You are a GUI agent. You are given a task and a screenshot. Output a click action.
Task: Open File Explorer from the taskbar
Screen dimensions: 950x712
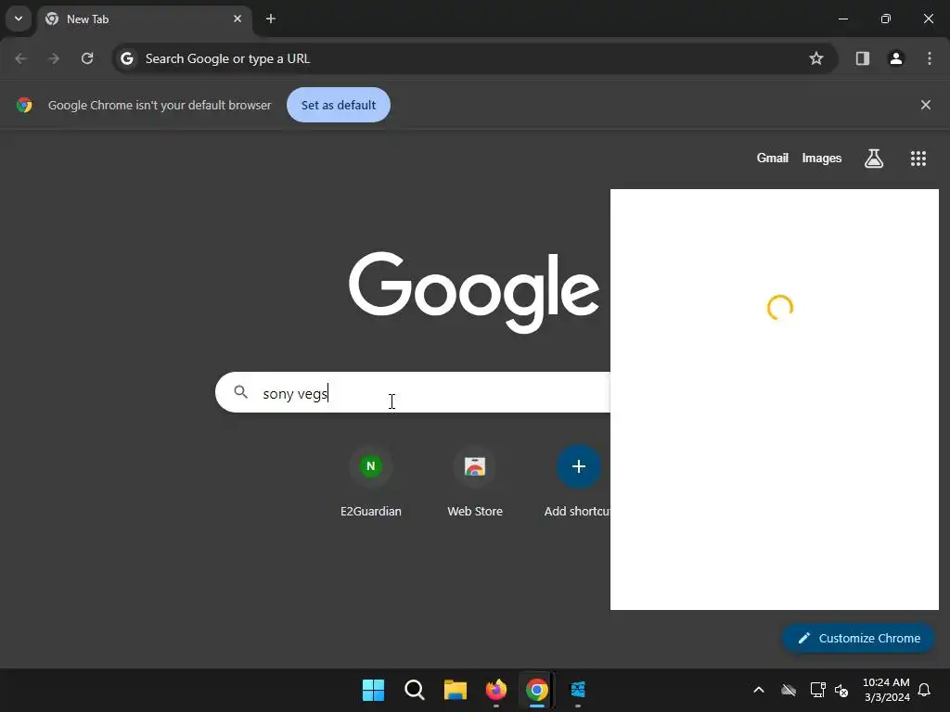(455, 690)
